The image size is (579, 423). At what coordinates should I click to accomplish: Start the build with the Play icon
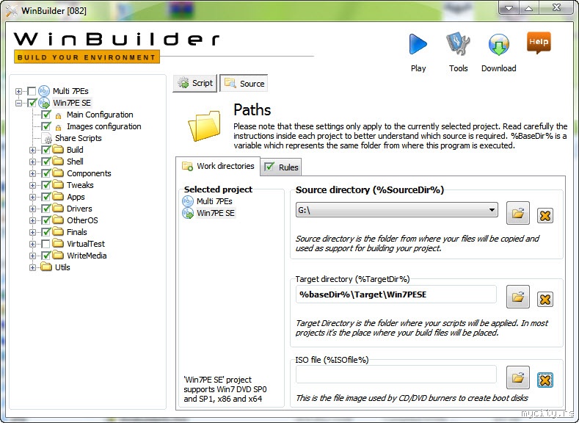(418, 44)
